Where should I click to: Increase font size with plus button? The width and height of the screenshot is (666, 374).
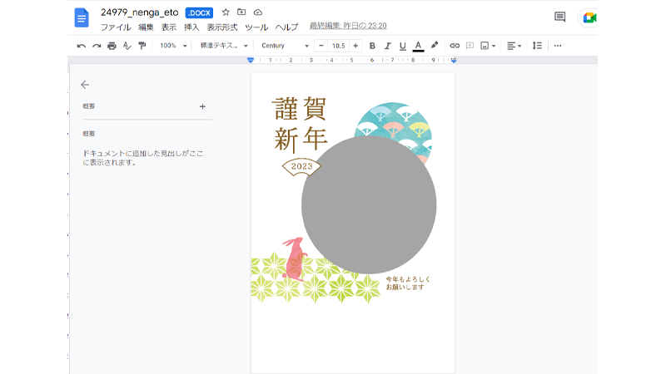click(x=355, y=46)
